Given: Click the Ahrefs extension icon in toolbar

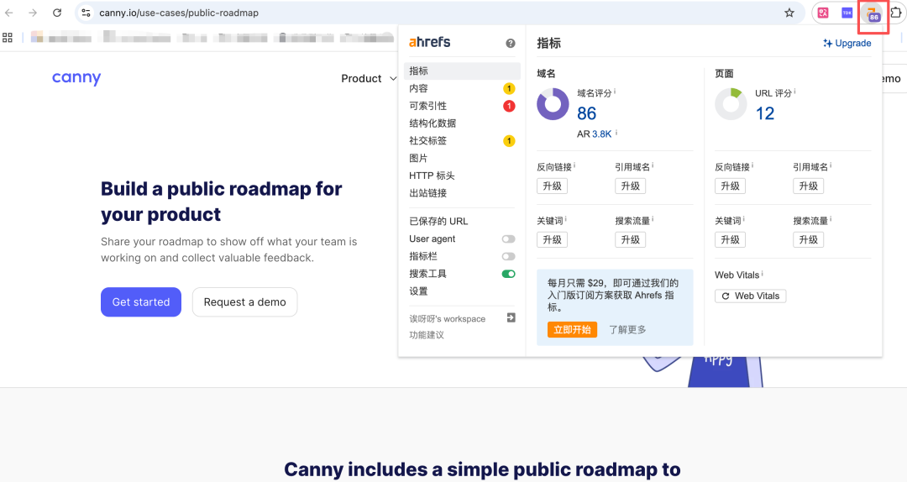Looking at the screenshot, I should pyautogui.click(x=873, y=13).
